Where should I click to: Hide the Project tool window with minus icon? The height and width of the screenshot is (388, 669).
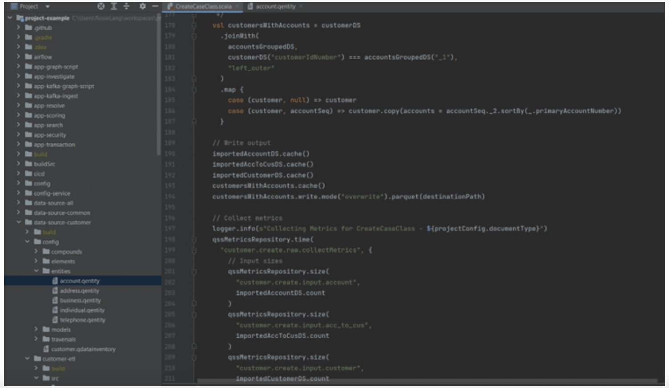(x=155, y=6)
